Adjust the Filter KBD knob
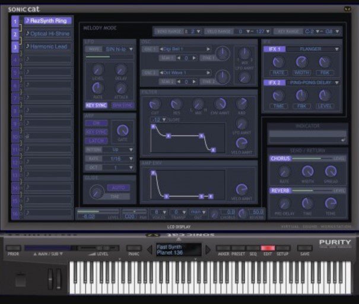This screenshot has width=359, height=304. [x=242, y=103]
